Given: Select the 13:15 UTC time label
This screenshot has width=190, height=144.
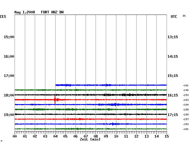Looking at the screenshot, I should (173, 37).
